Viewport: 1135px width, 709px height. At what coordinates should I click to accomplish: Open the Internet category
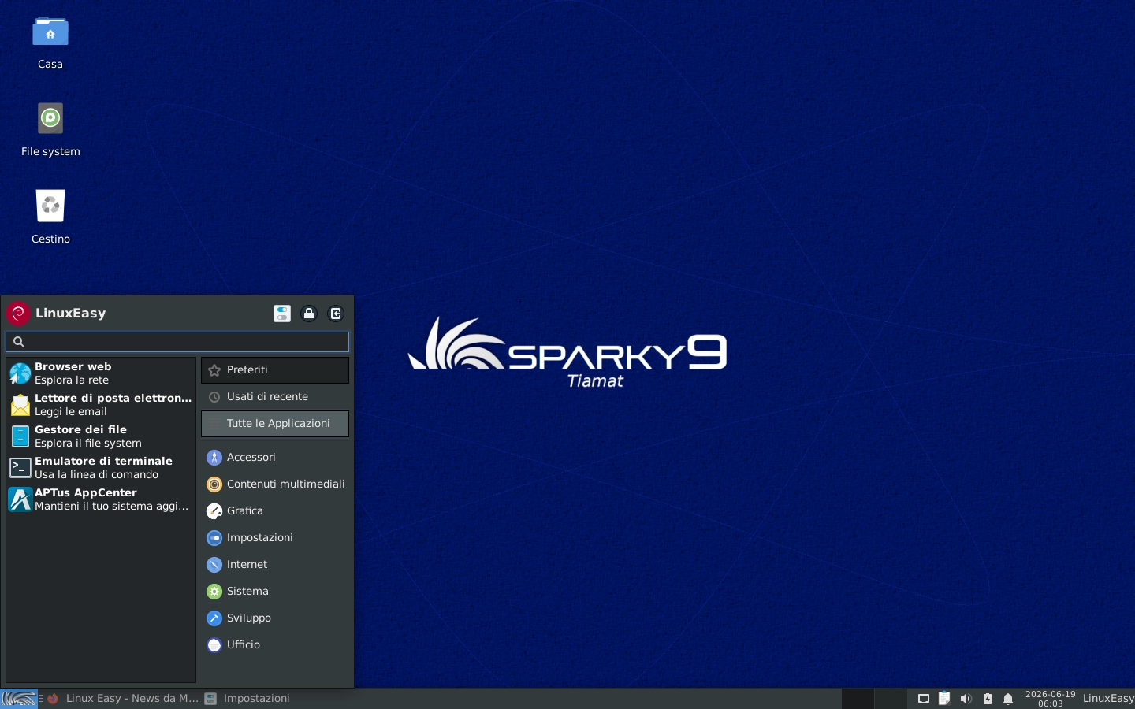click(275, 565)
